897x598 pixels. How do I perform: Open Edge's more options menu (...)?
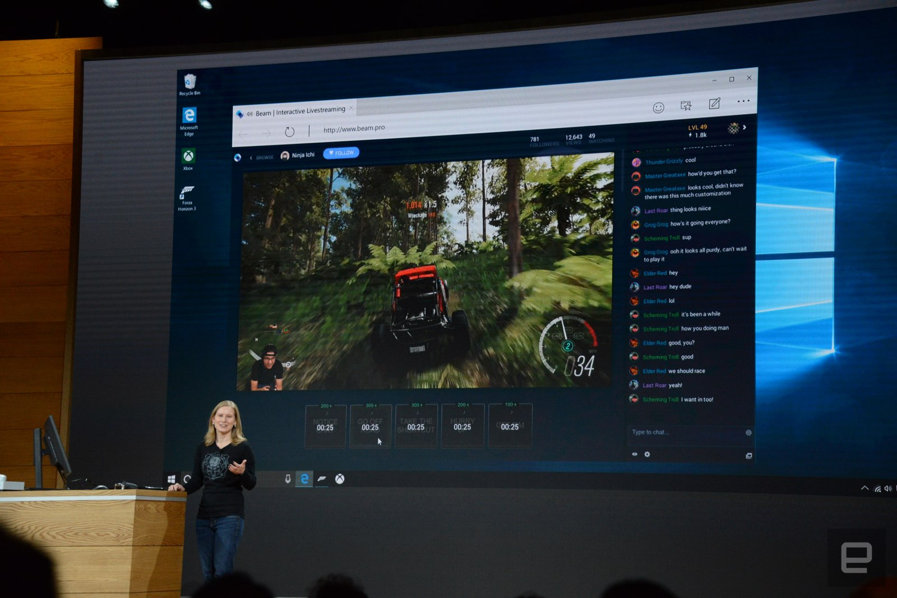pos(743,101)
